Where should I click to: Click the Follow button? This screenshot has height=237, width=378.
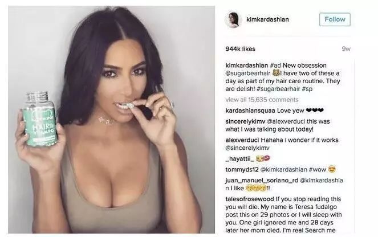coord(335,19)
